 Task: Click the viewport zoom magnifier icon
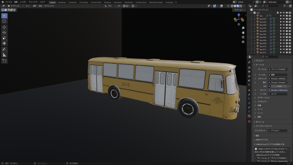coord(243,28)
